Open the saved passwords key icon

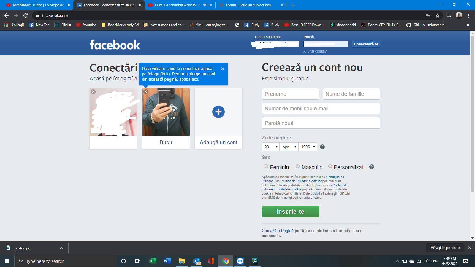[x=428, y=15]
